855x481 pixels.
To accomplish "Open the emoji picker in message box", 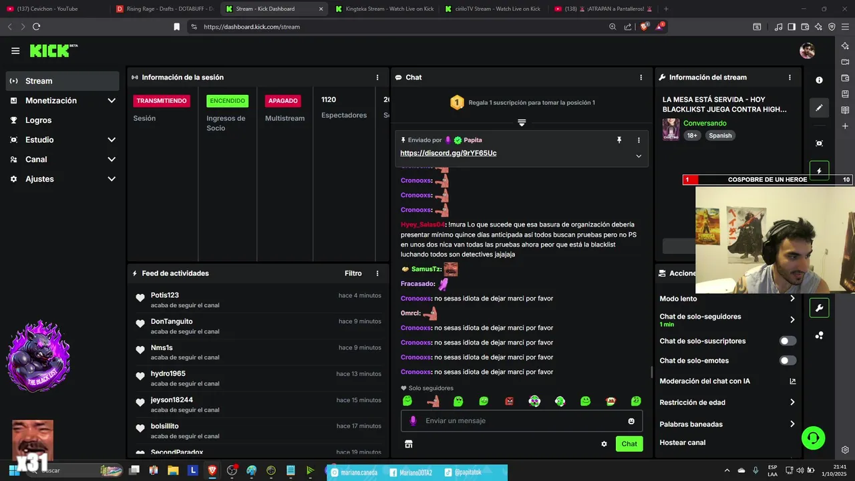I will pyautogui.click(x=631, y=421).
